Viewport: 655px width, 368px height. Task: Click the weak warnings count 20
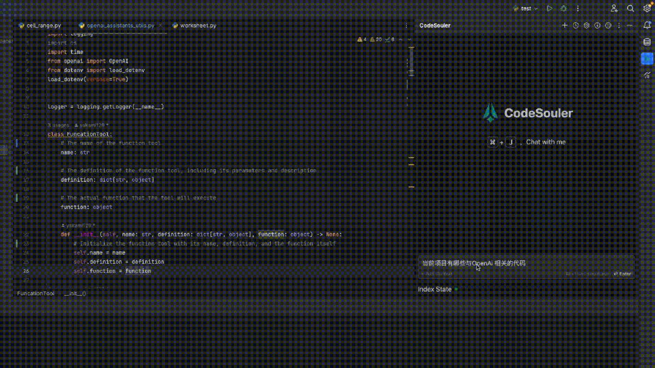point(376,39)
